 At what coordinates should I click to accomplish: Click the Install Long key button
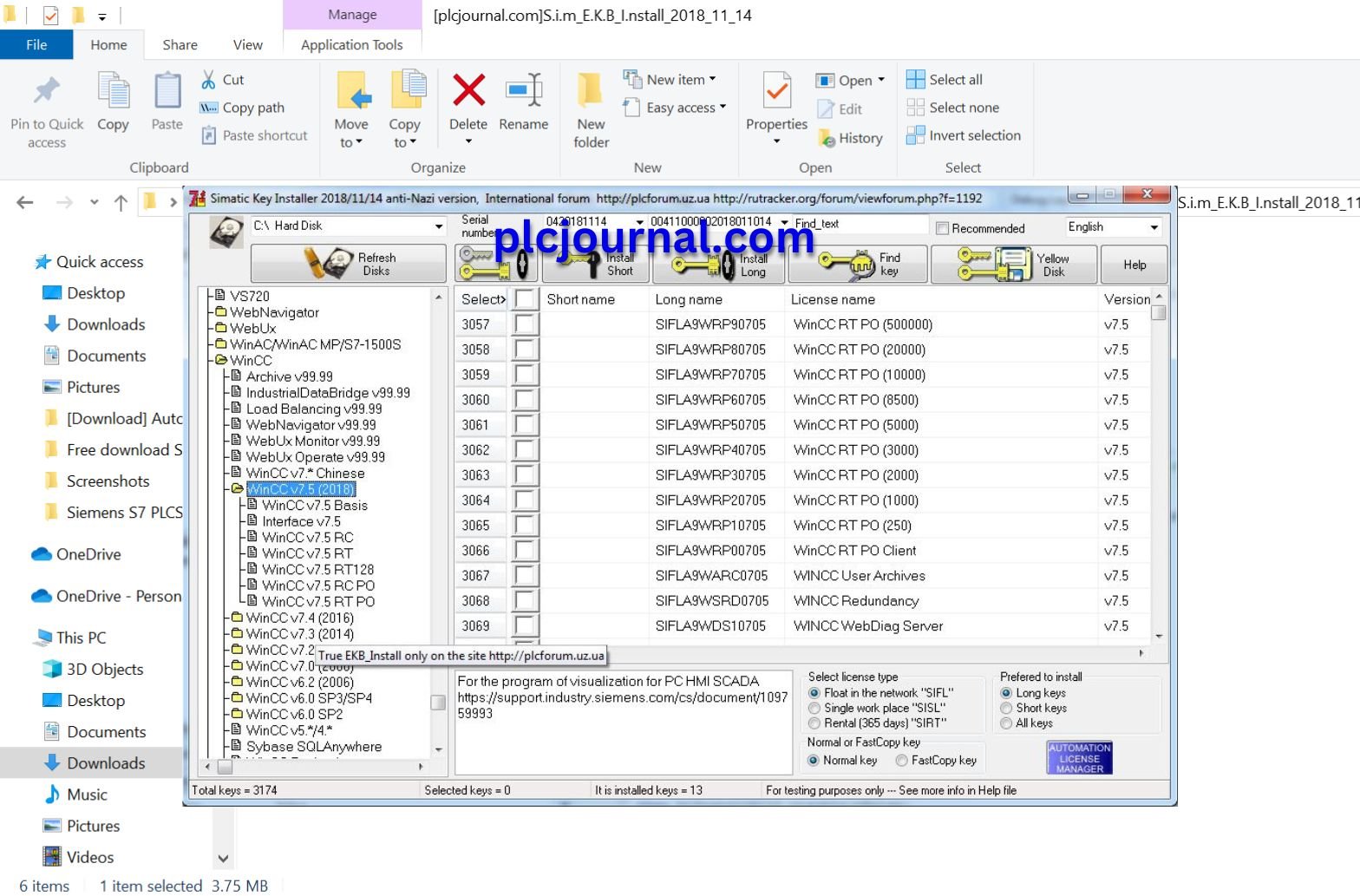click(718, 264)
